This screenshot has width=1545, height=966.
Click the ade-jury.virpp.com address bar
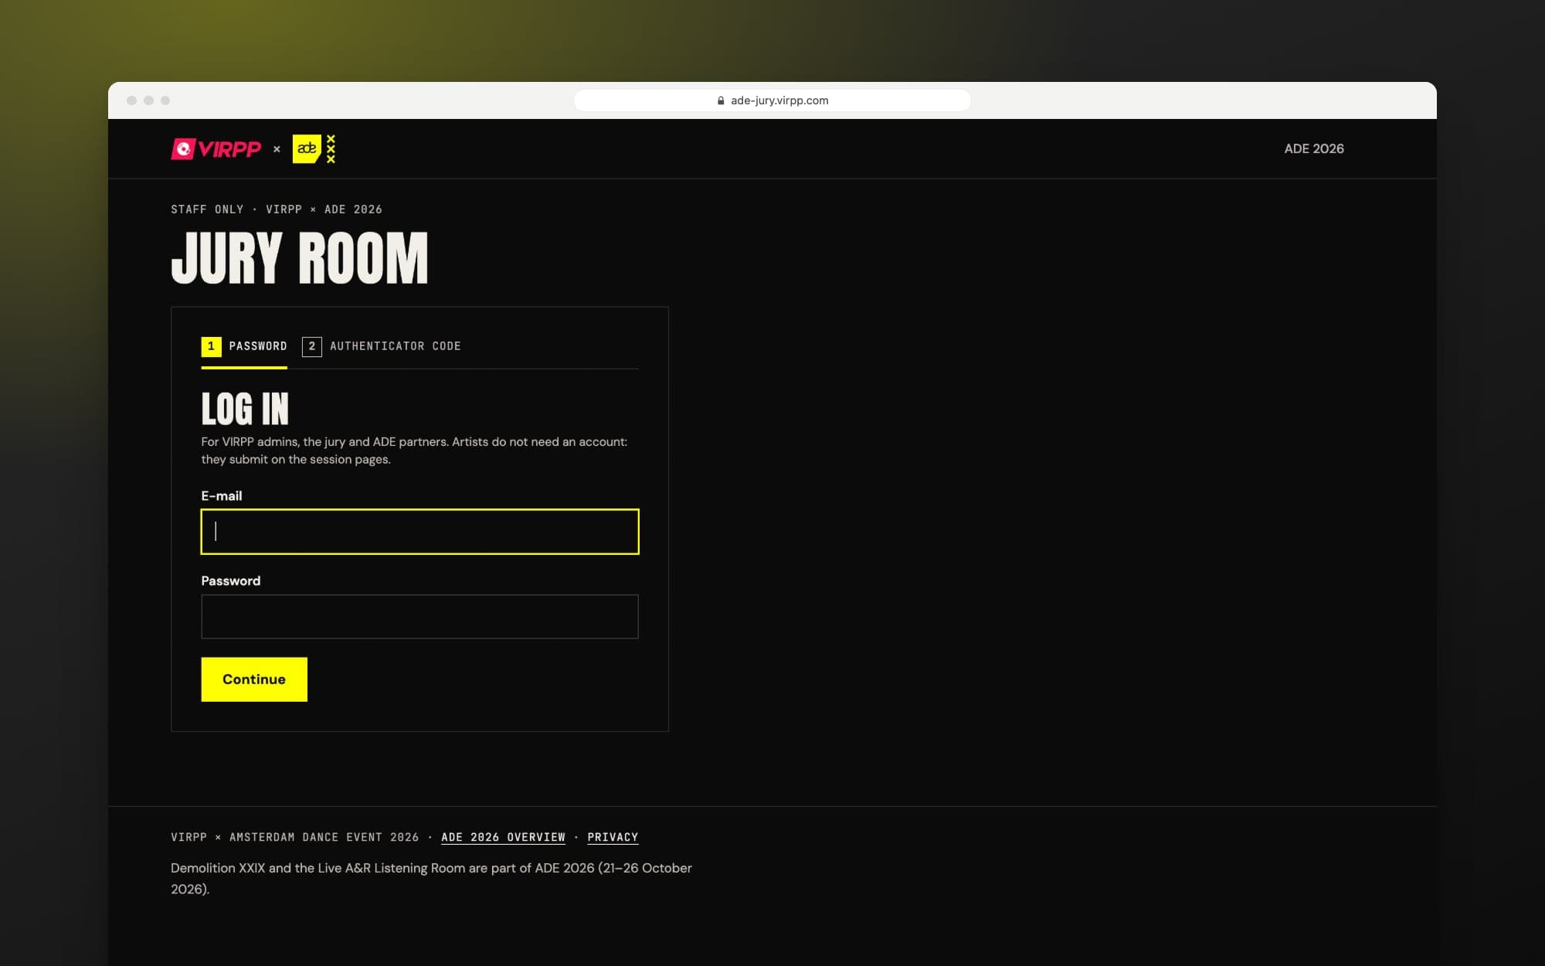tap(772, 100)
